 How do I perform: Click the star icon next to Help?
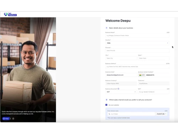[x=13, y=119]
